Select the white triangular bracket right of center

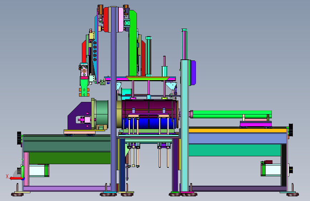pos(171,86)
